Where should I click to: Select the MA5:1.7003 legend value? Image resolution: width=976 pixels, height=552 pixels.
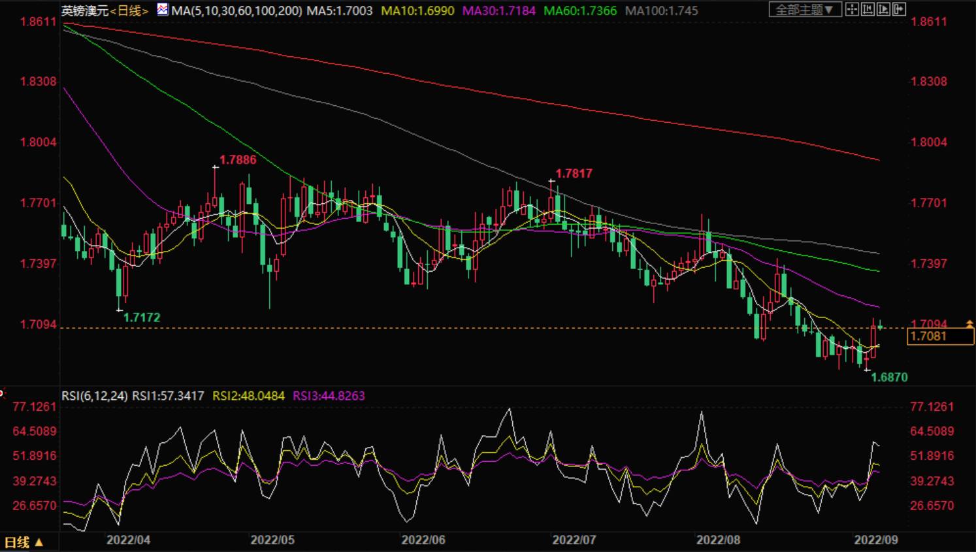339,10
